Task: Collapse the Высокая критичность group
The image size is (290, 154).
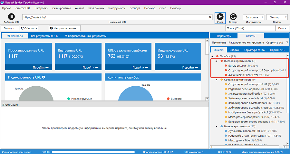Action: 217,61
